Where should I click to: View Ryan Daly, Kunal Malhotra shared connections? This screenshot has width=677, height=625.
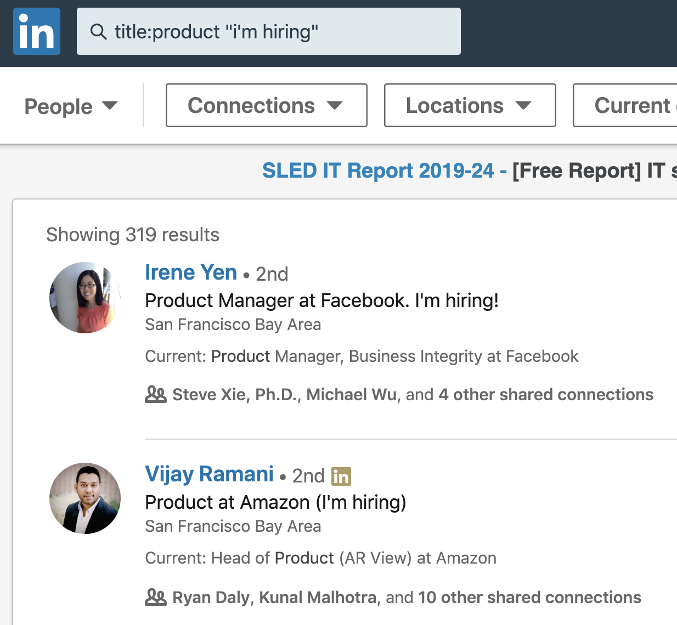coord(407,597)
